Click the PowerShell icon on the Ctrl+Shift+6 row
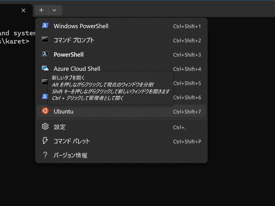This screenshot has height=206, width=275. (x=45, y=96)
